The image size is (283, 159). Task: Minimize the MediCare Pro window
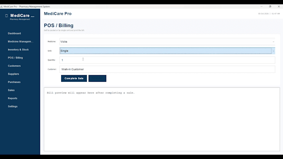click(261, 7)
